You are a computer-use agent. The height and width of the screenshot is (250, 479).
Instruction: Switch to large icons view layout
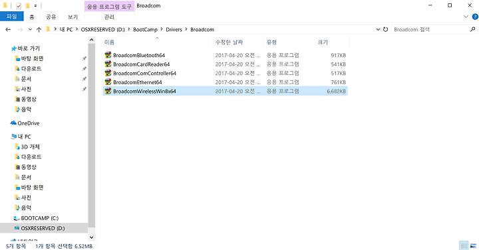coord(473,246)
